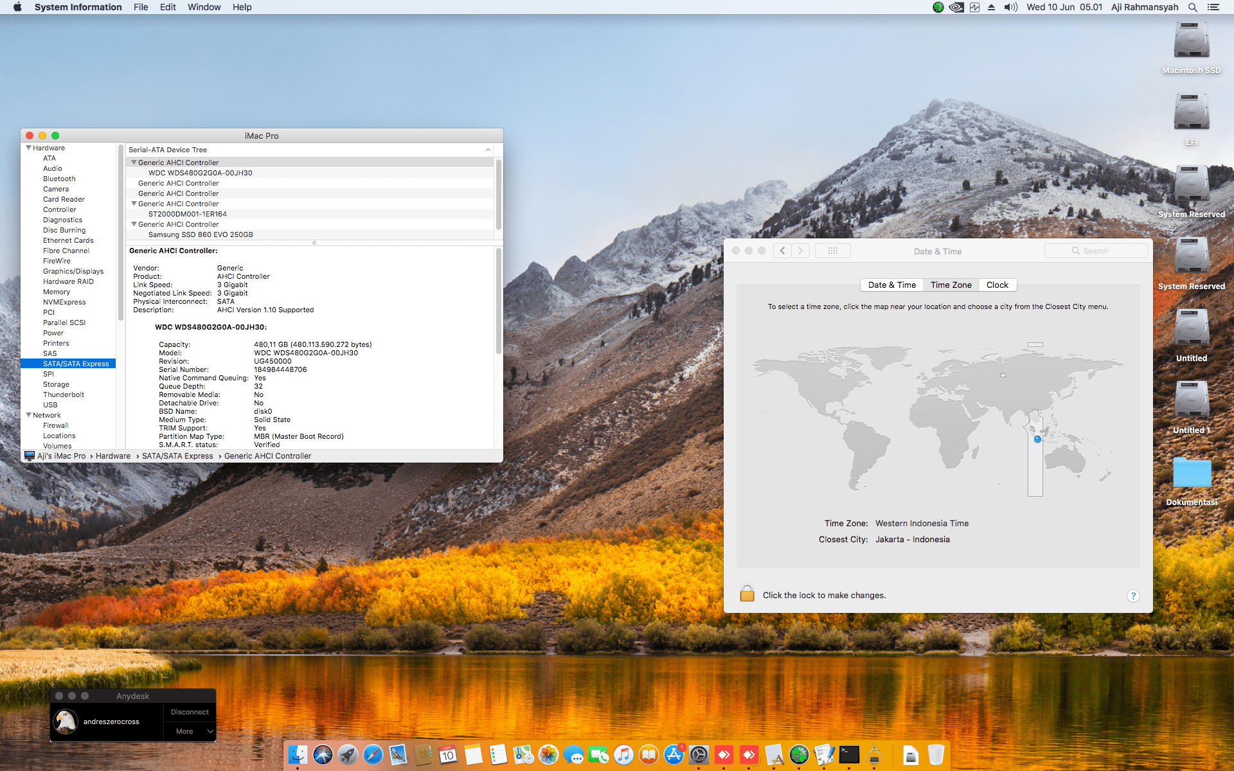Switch to the Date & Time tab

pos(892,285)
